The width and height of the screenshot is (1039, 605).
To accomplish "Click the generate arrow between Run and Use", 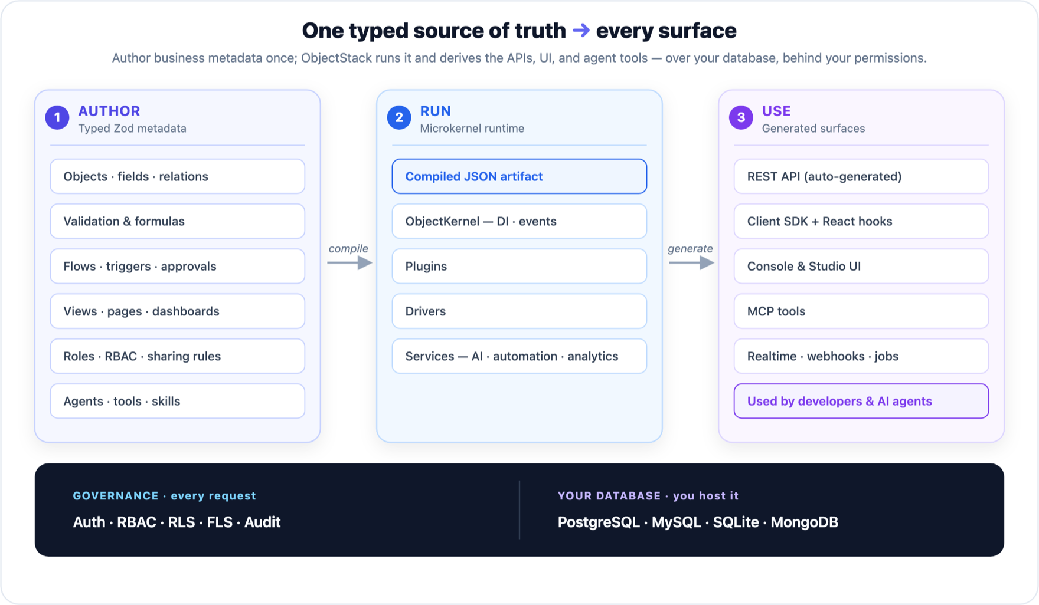I will (691, 262).
